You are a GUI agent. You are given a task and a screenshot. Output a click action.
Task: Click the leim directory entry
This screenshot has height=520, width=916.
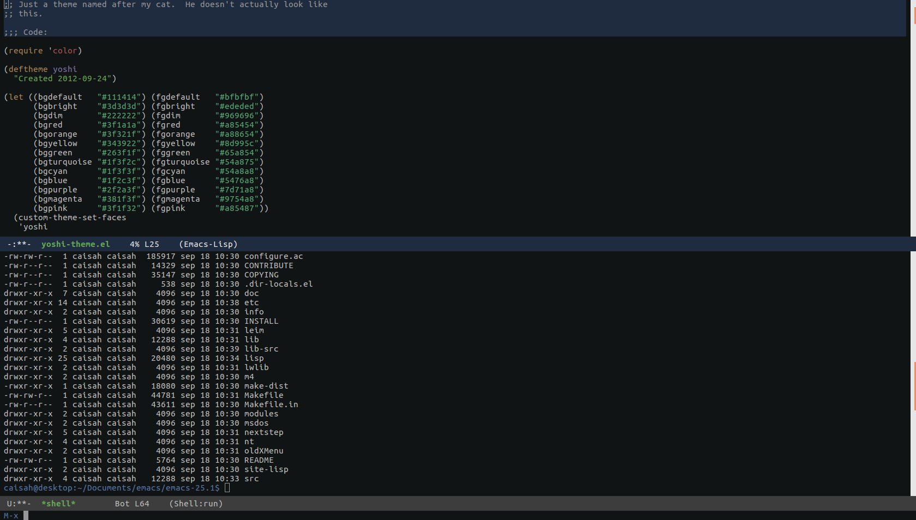click(254, 330)
